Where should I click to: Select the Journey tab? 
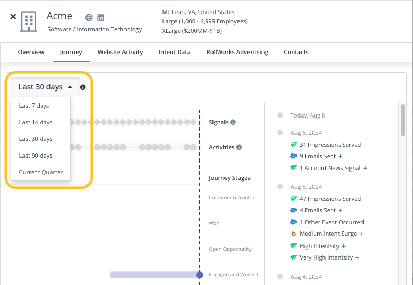(x=71, y=52)
